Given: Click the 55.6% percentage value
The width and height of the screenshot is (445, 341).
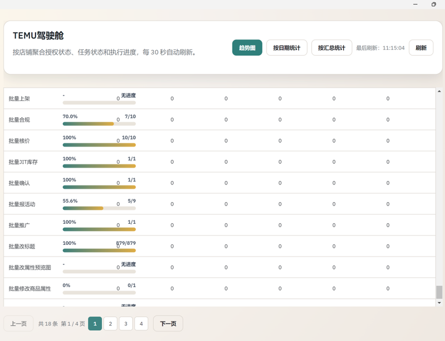Looking at the screenshot, I should point(70,201).
